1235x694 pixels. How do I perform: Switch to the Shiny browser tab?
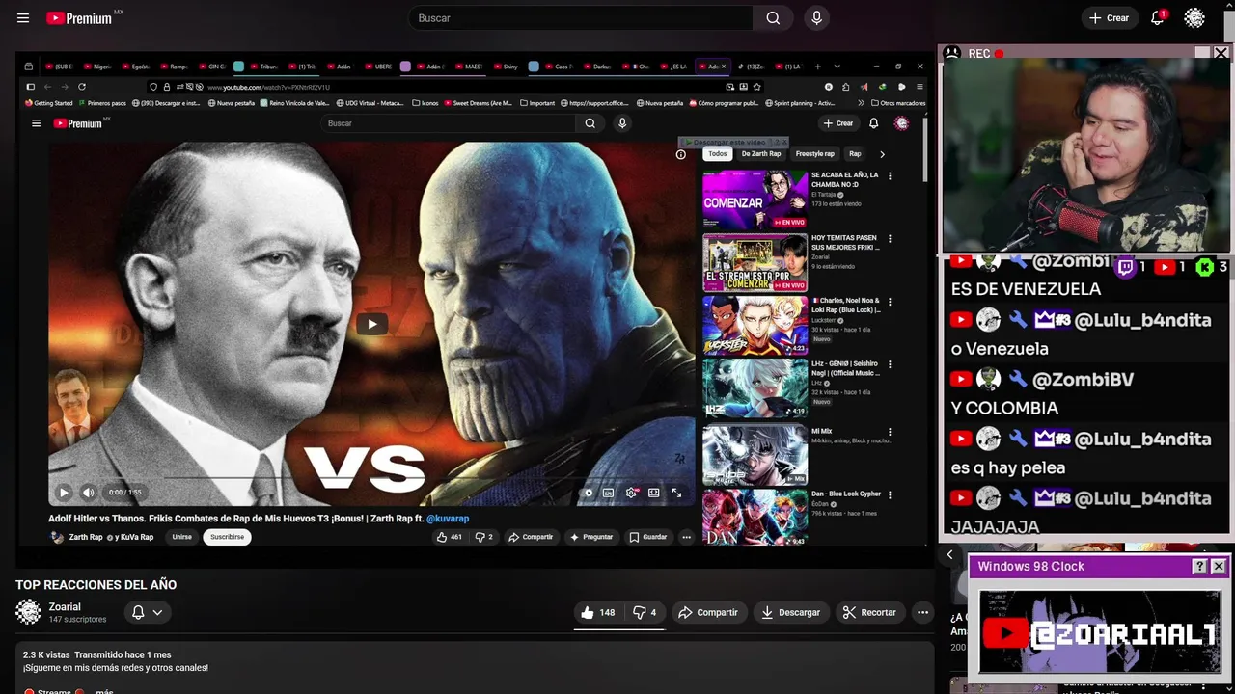(x=506, y=67)
